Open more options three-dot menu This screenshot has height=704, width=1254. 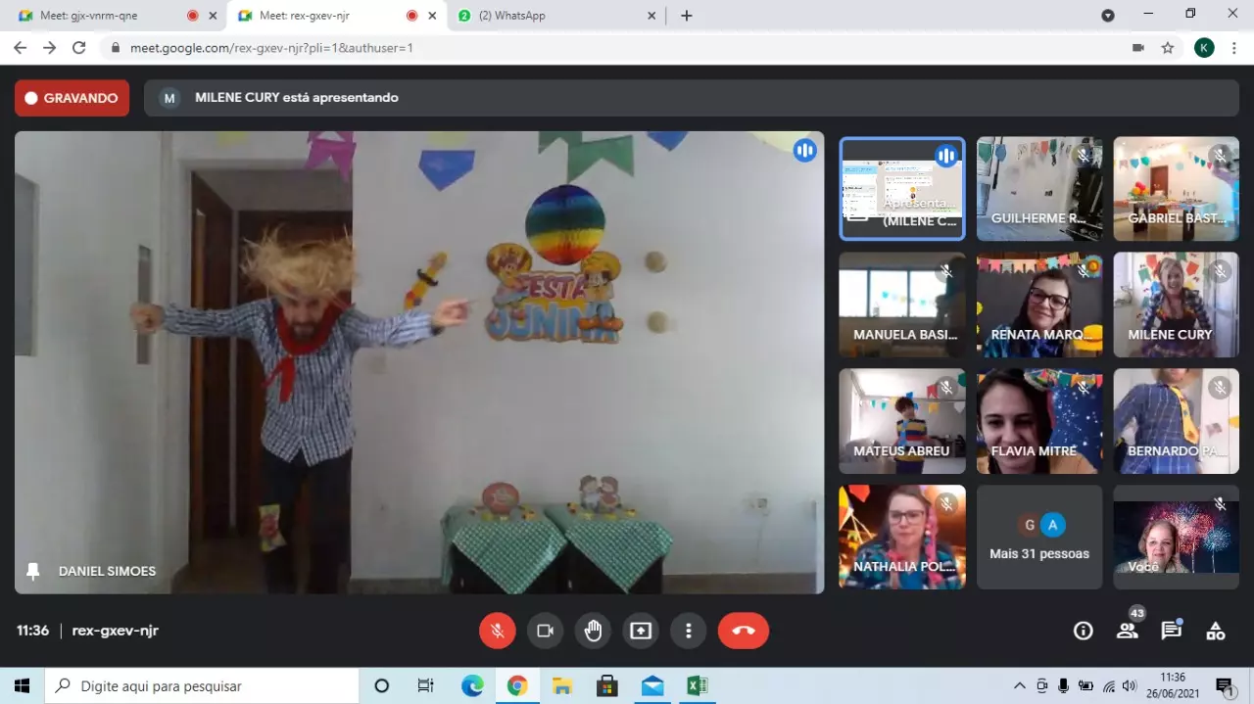689,631
